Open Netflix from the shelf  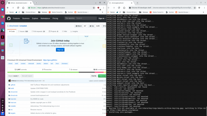coord(3,37)
